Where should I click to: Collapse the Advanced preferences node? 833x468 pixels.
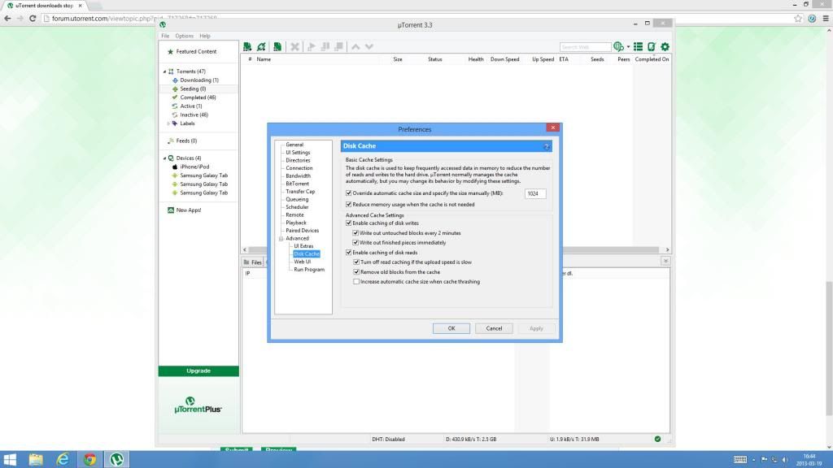(281, 239)
